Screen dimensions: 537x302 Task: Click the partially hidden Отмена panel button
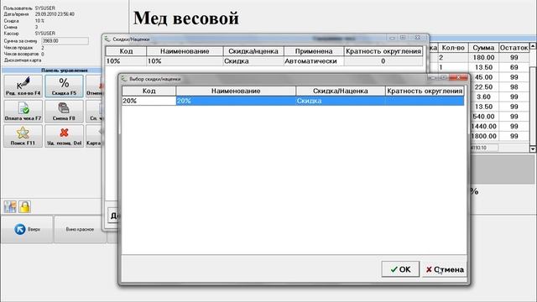94,86
